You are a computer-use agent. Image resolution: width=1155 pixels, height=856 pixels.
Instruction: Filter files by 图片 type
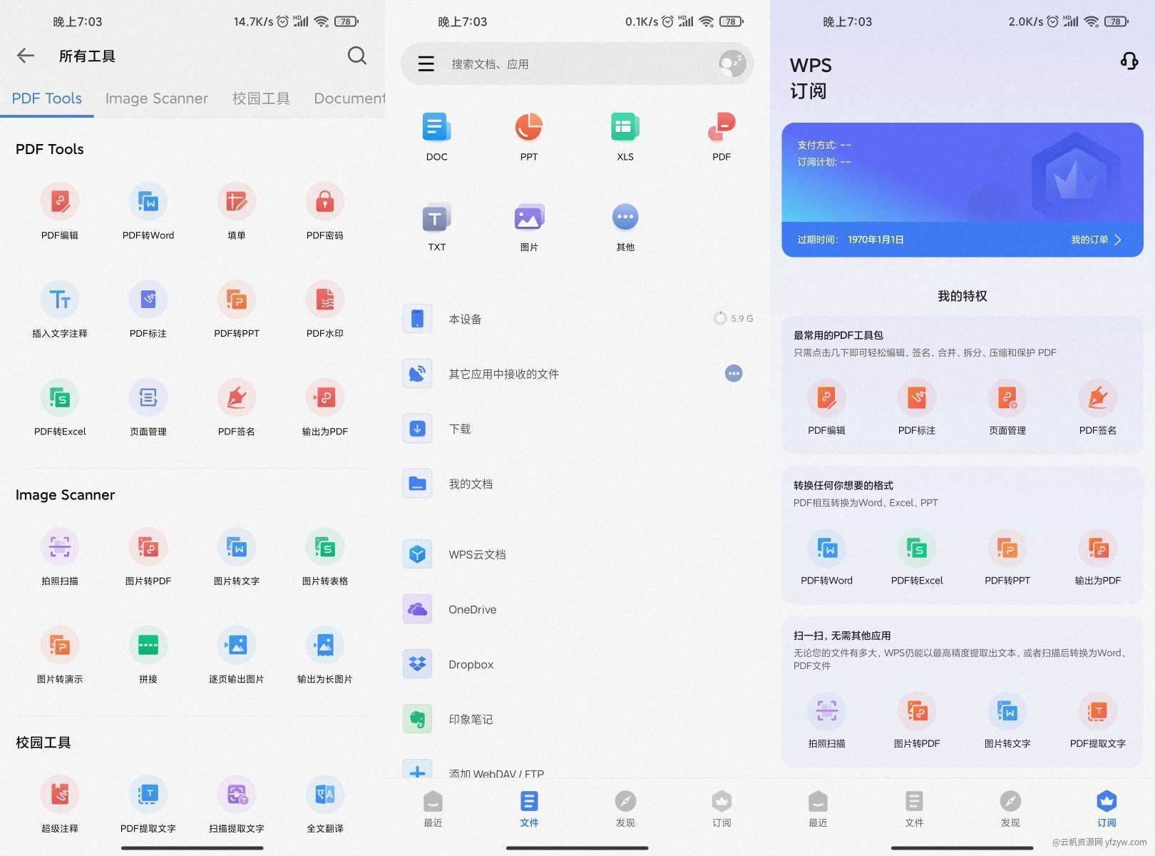pos(529,227)
